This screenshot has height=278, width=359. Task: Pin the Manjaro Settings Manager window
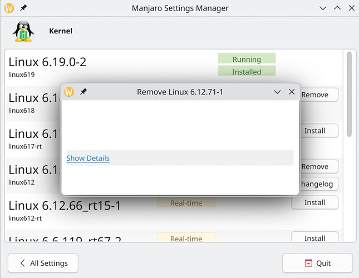23,8
